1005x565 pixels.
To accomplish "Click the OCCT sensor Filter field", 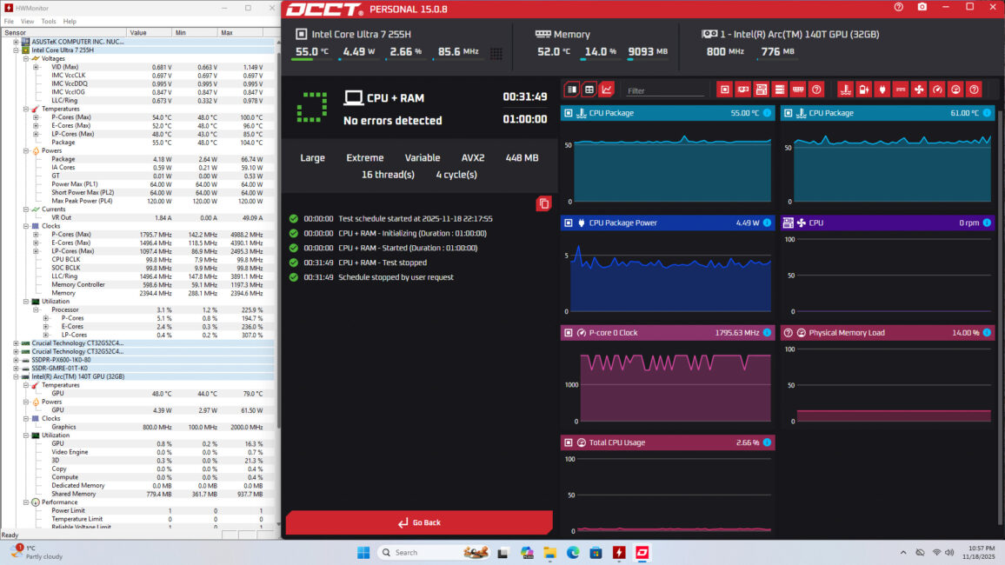I will 664,90.
